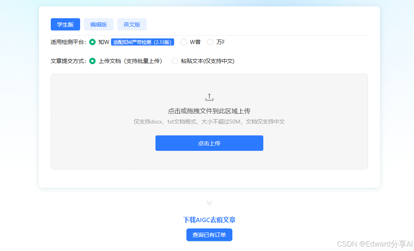
Task: Click the upload arrow icon
Action: pos(209,97)
